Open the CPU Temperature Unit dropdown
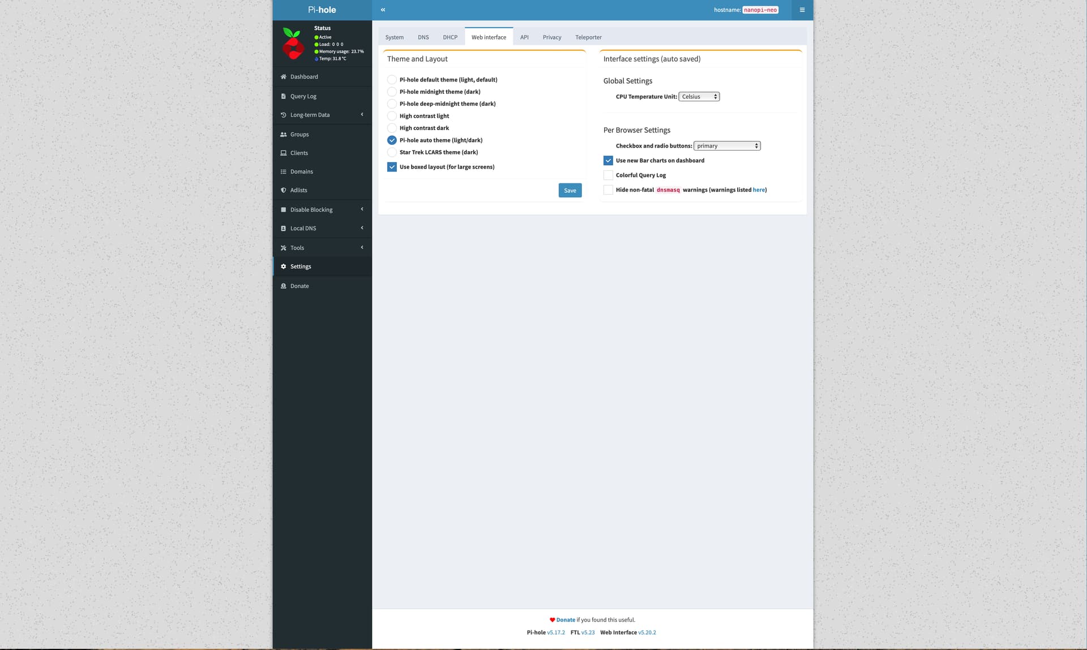Screen dimensions: 1087x650 pos(699,96)
